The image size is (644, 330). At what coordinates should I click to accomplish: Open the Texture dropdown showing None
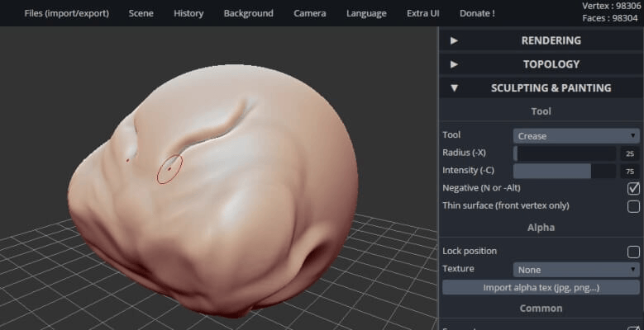pyautogui.click(x=576, y=270)
